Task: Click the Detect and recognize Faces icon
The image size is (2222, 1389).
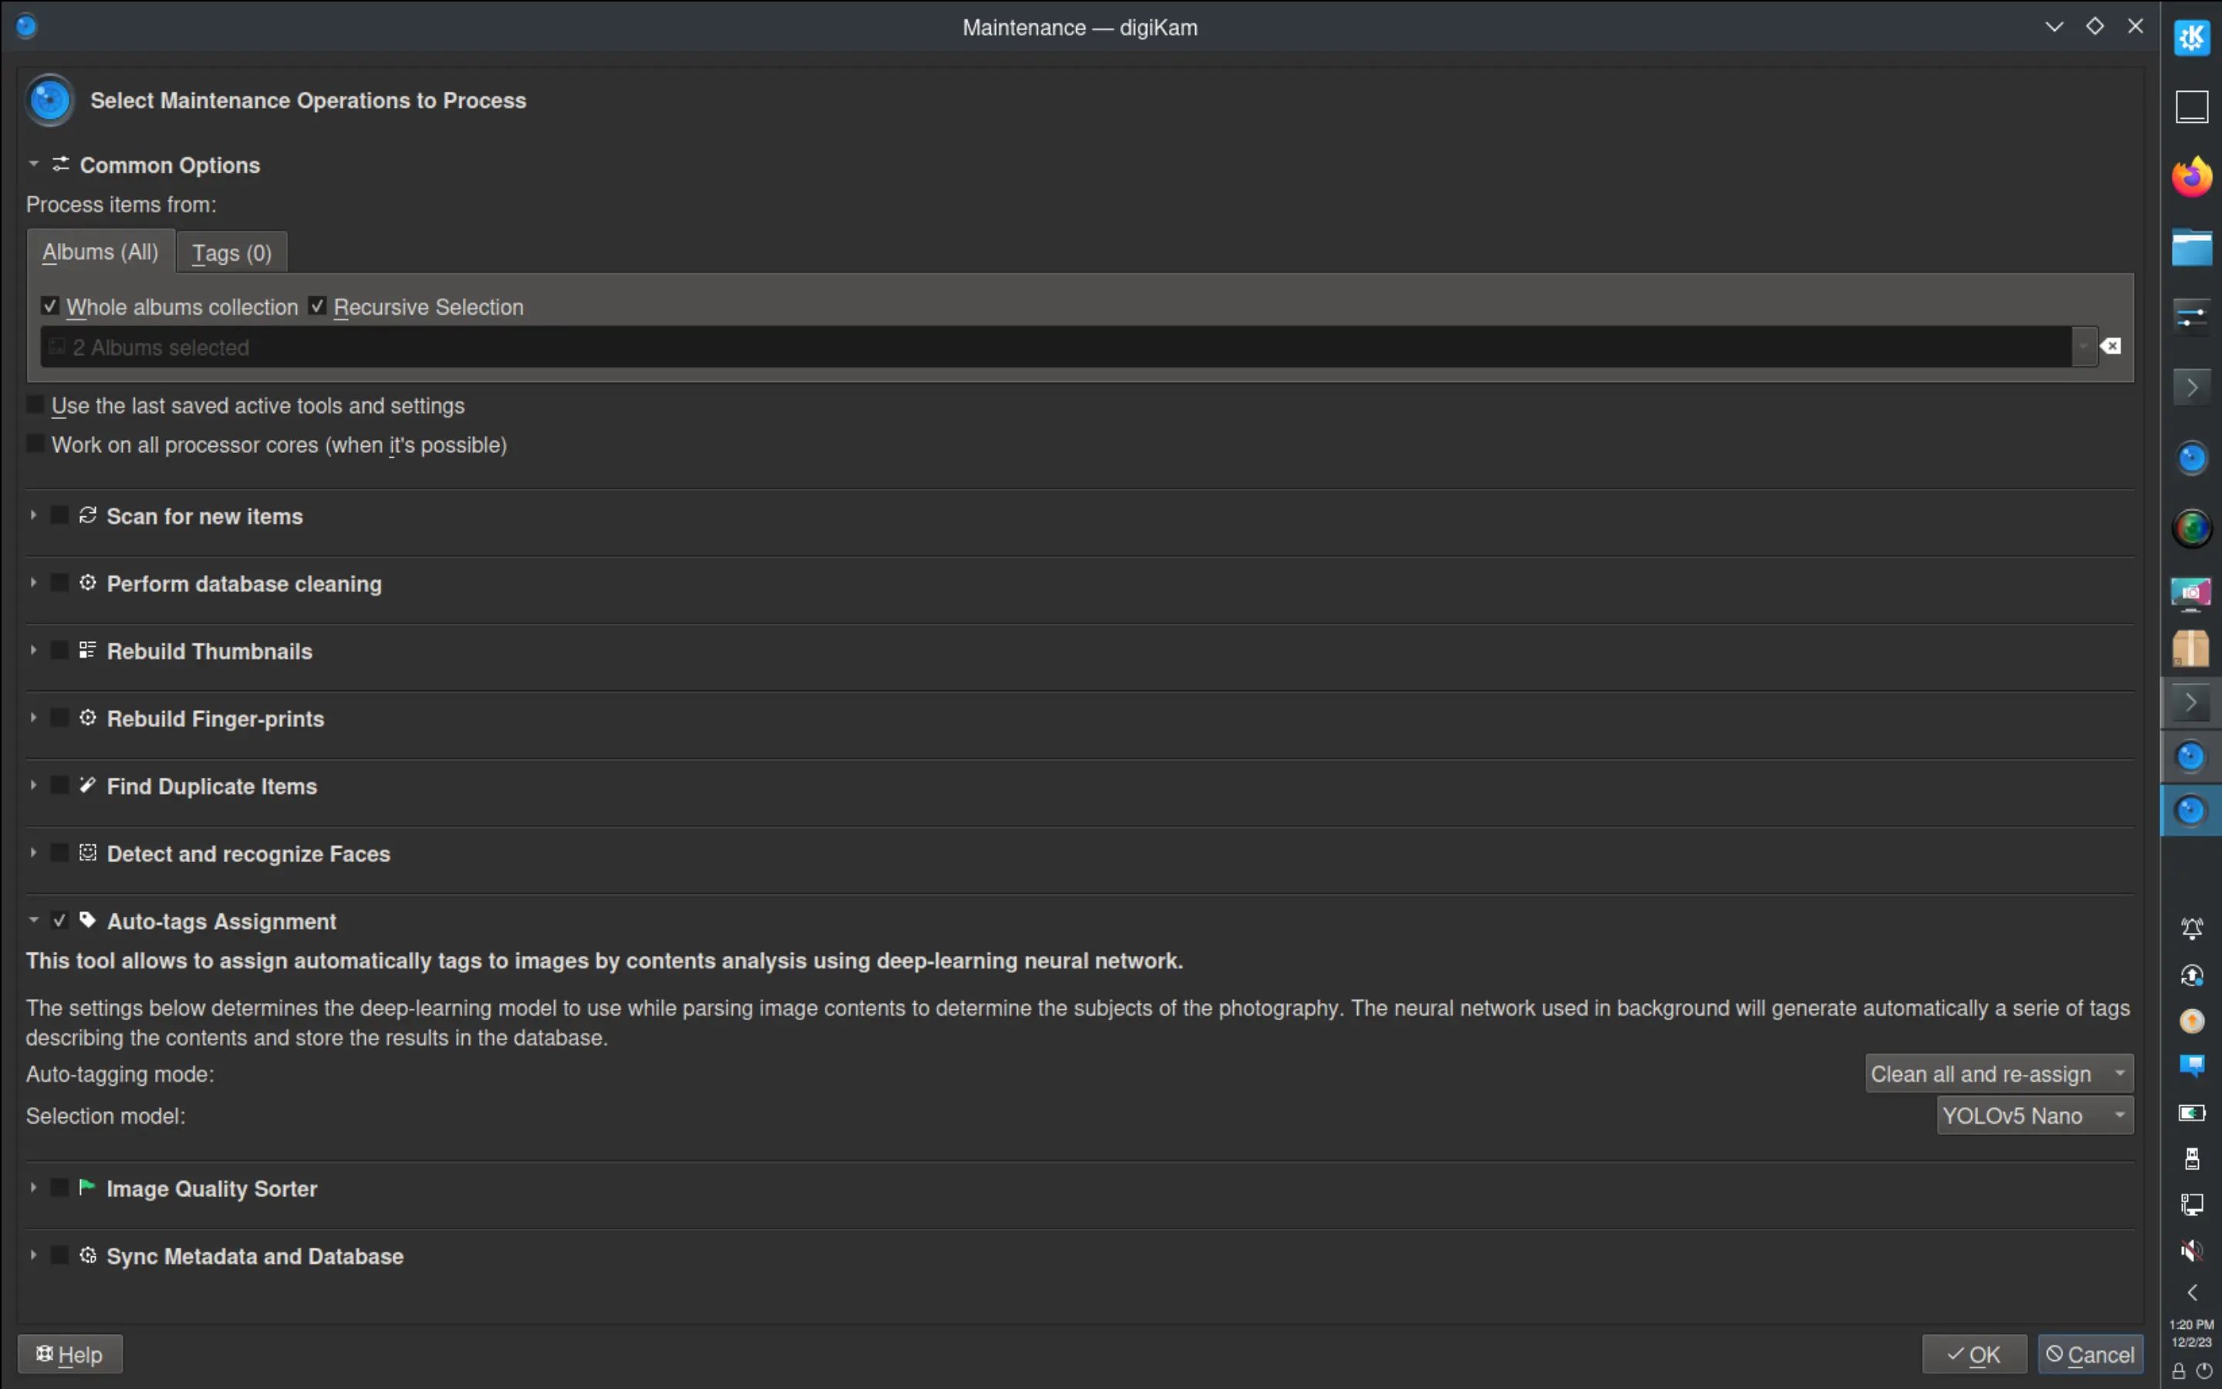Action: [87, 853]
